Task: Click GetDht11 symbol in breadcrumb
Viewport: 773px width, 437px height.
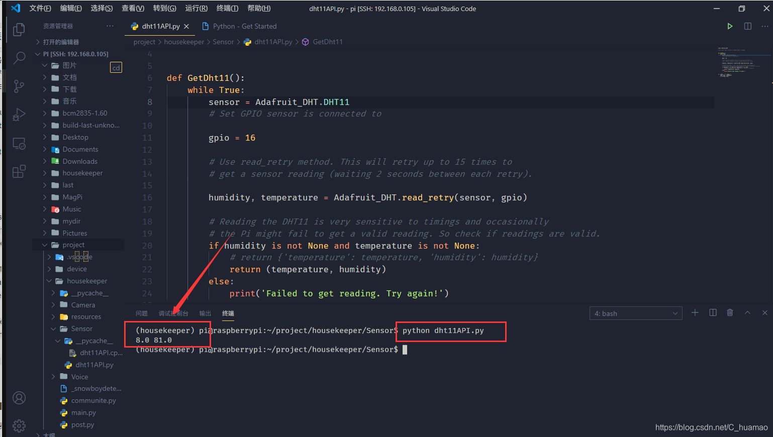Action: coord(328,42)
